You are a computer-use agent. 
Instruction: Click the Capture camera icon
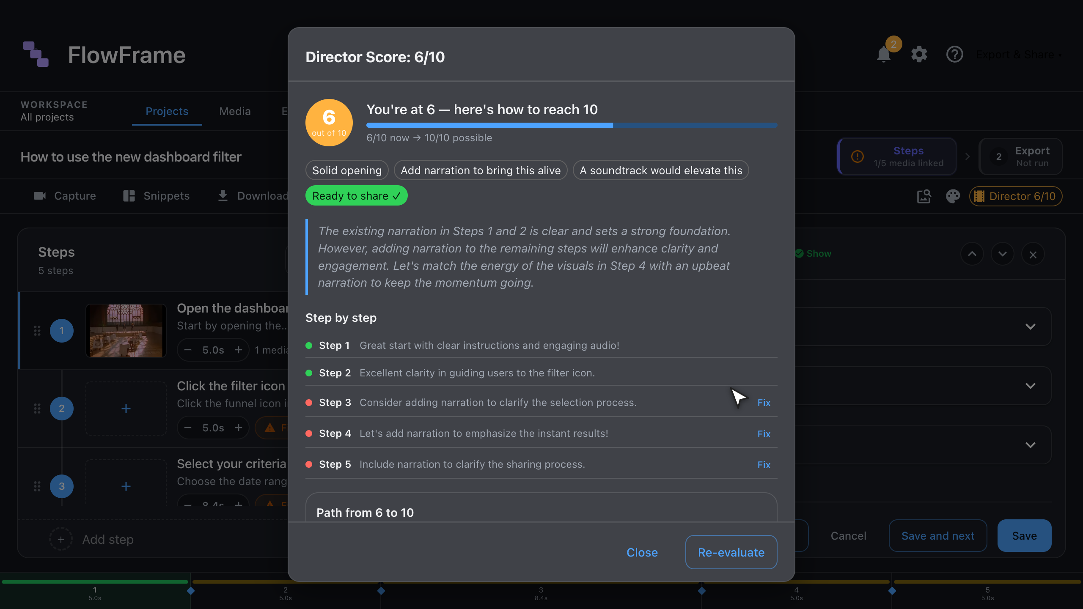[x=40, y=196]
